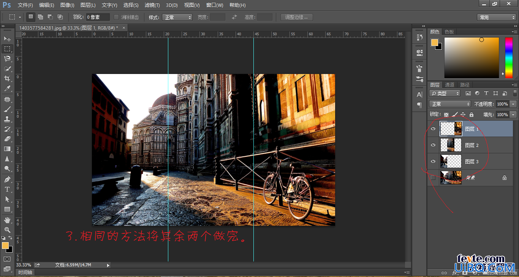Select the Zoom tool
519x277 pixels.
7,230
